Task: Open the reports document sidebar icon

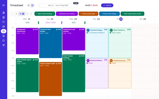Action: [x=4, y=36]
